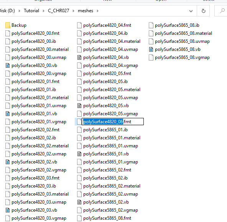Select file name polySurface4820_03.material
This screenshot has width=227, height=222.
[x=40, y=194]
